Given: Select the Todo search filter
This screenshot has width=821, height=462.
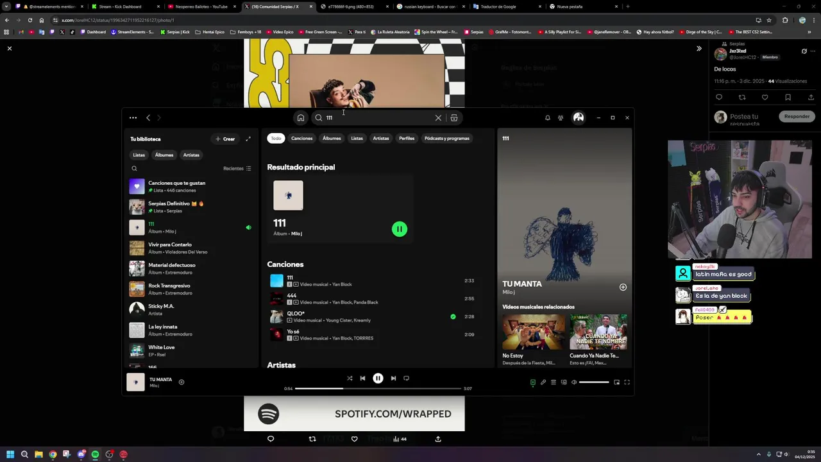Looking at the screenshot, I should coord(276,138).
